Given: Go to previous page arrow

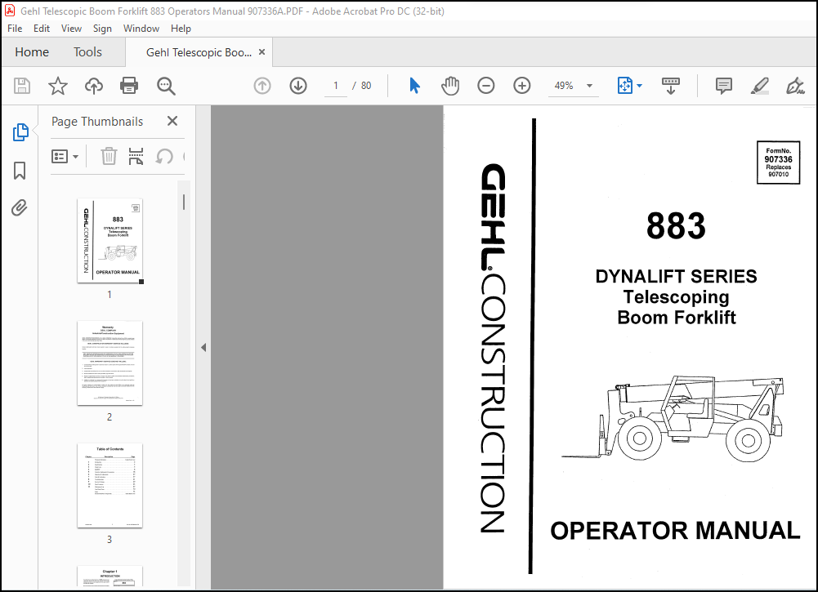Looking at the screenshot, I should click(261, 86).
